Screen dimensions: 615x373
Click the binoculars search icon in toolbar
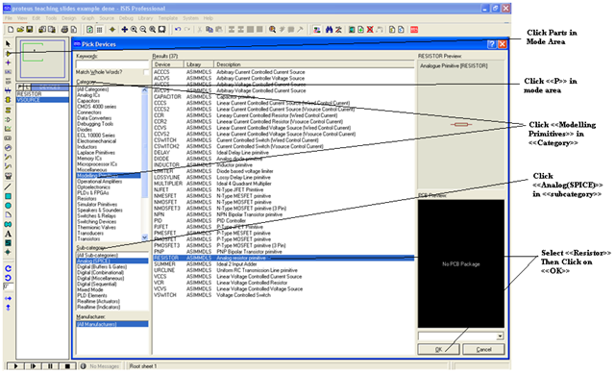click(329, 30)
